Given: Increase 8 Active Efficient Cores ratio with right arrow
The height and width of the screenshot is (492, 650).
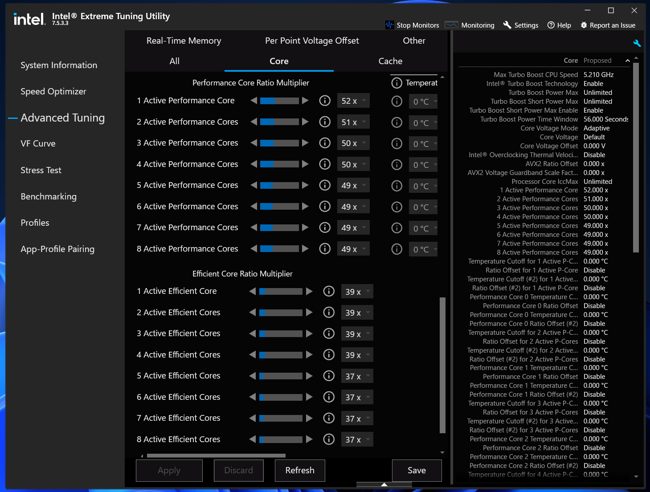Looking at the screenshot, I should tap(309, 439).
